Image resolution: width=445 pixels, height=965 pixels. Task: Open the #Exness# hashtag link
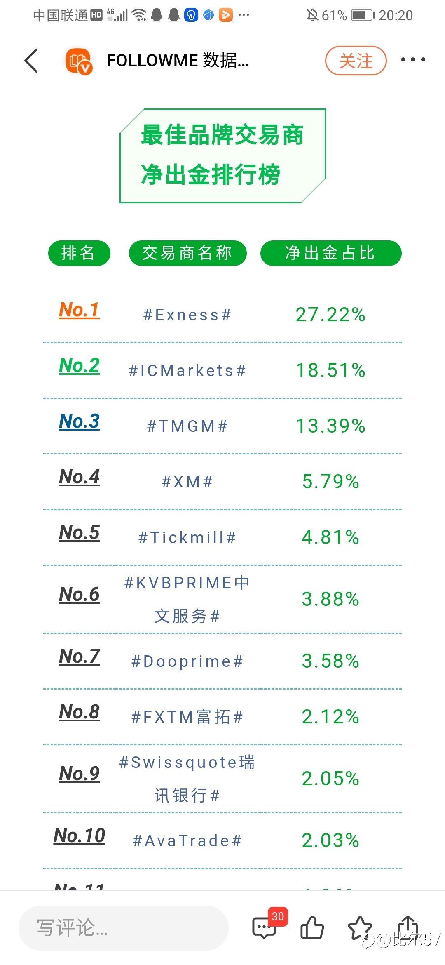point(187,315)
